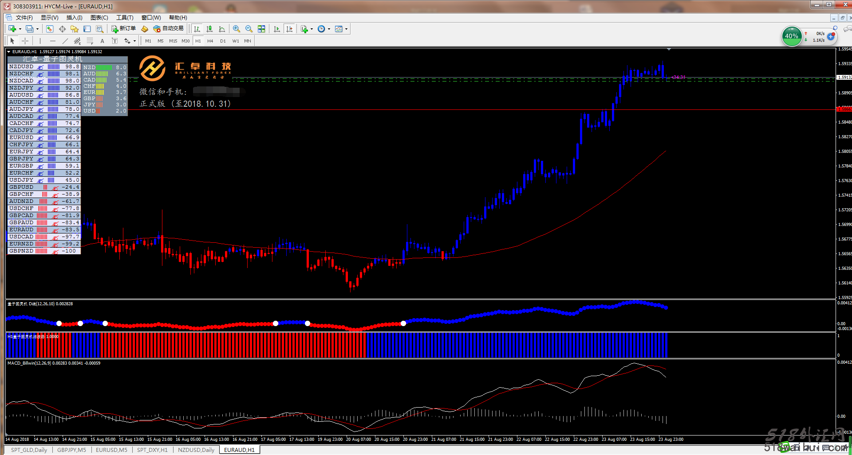Click the chart shift triangle marker at top
Image resolution: width=852 pixels, height=455 pixels.
coord(669,49)
